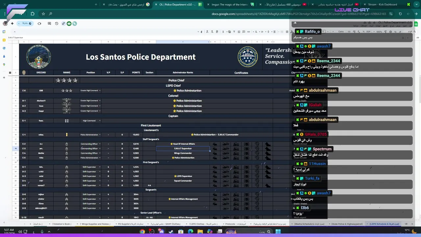
Task: Open the comments history icon in Sheets
Action: (x=49, y=23)
